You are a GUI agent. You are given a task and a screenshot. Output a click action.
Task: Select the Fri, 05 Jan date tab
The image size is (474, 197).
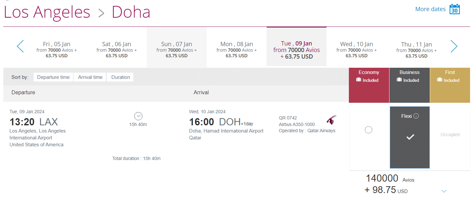click(x=57, y=50)
